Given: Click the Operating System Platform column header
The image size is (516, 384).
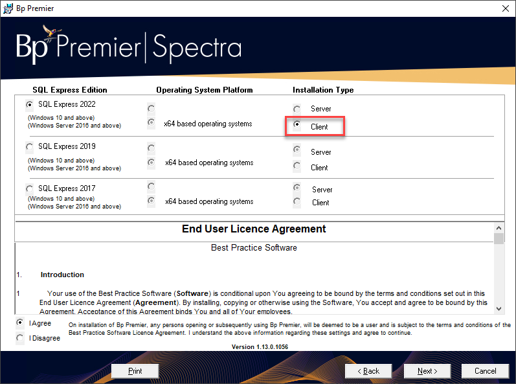Looking at the screenshot, I should tap(205, 90).
